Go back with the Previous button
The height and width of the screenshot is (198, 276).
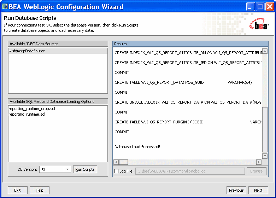[236, 190]
